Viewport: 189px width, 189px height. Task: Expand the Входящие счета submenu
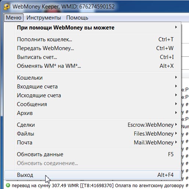92,87
